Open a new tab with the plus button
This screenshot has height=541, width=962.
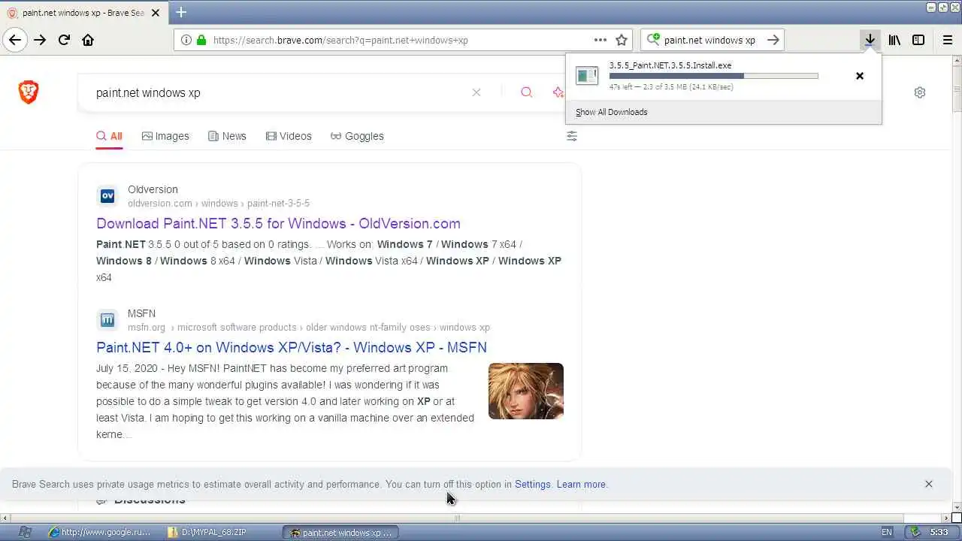[181, 12]
